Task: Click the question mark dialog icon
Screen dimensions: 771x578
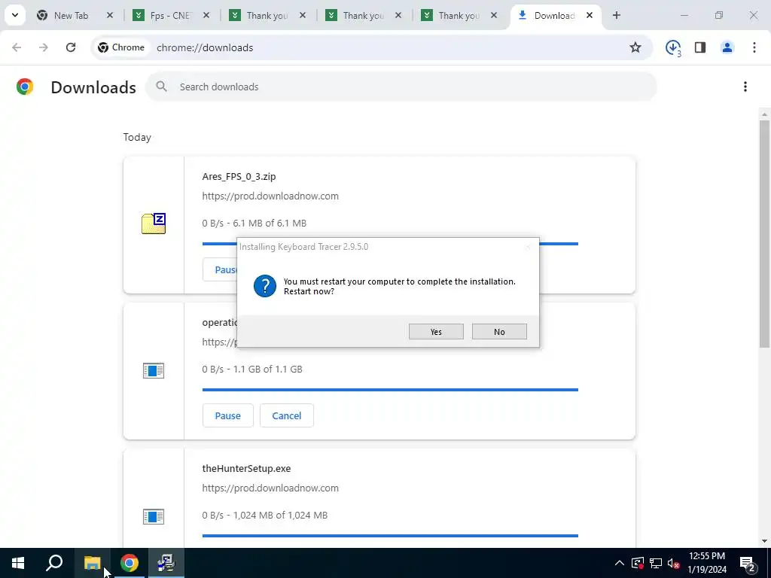Action: point(265,286)
